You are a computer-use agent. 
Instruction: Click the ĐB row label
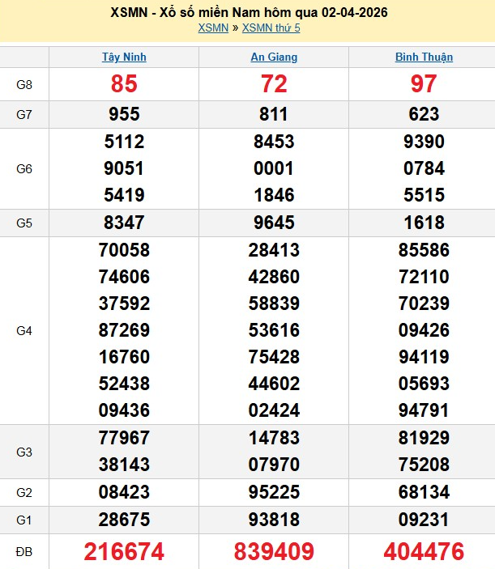24,552
